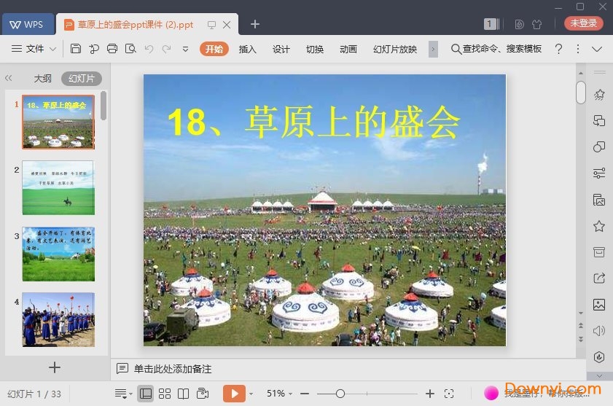Open the more options vertical dots
This screenshot has height=406, width=613.
[x=578, y=49]
